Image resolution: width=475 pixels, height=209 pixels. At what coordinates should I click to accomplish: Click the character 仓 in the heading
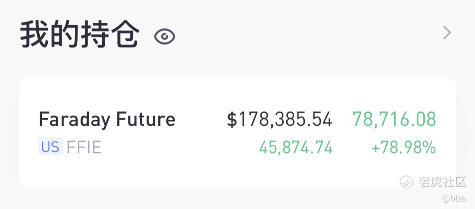tap(125, 34)
